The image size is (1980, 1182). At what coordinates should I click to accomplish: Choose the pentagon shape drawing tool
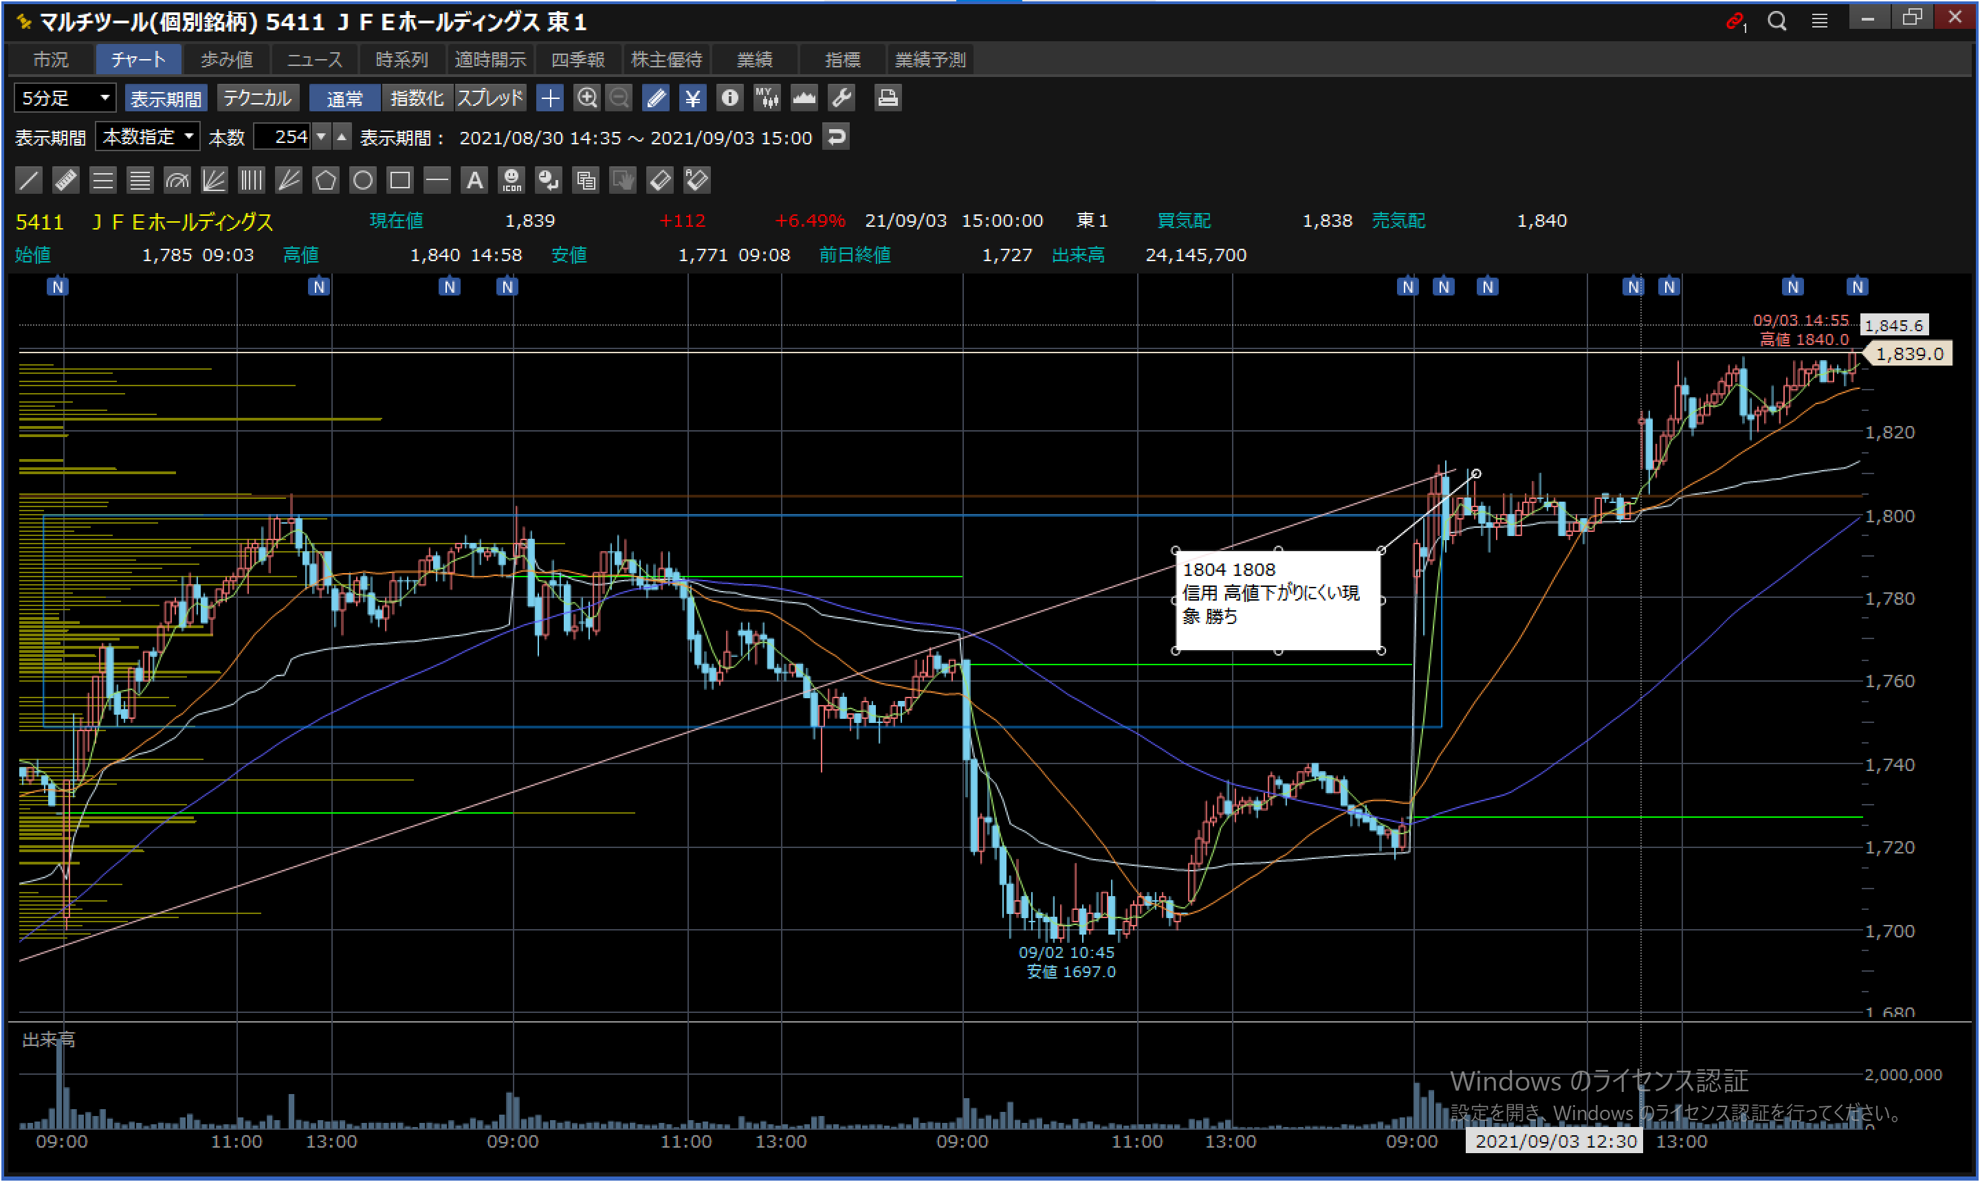point(325,181)
